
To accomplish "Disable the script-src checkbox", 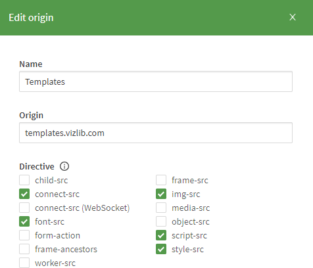I will tap(161, 235).
